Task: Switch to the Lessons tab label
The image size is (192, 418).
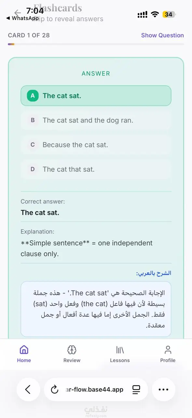Action: click(x=120, y=360)
